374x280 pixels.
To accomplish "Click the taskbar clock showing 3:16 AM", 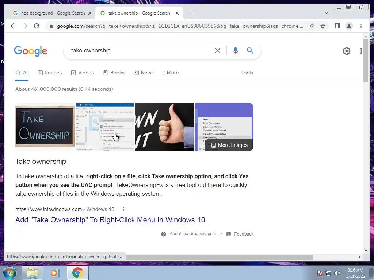I will [355, 273].
